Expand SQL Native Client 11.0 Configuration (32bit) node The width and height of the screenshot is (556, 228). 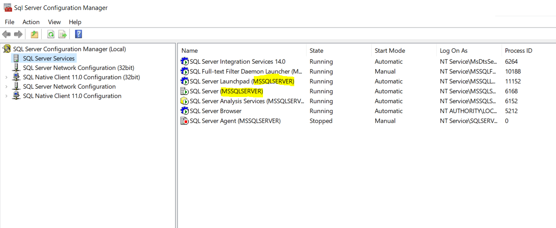(6, 77)
